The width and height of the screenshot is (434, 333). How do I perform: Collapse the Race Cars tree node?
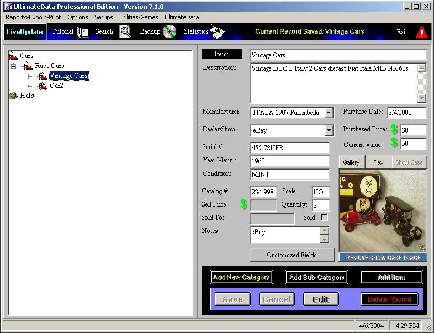[x=14, y=66]
